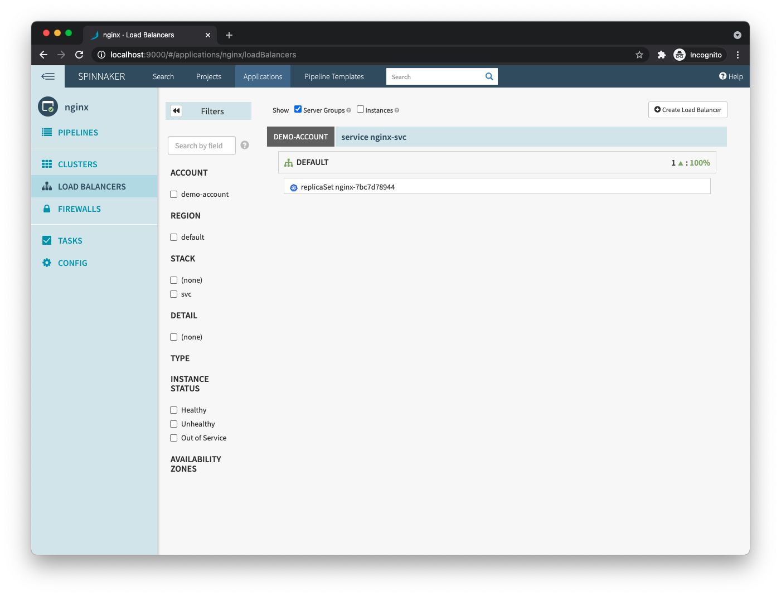781x596 pixels.
Task: Open Pipeline Templates nav item
Action: 334,76
